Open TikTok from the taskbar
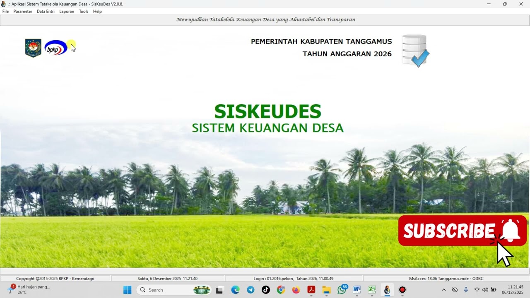This screenshot has width=530, height=298. tap(266, 290)
